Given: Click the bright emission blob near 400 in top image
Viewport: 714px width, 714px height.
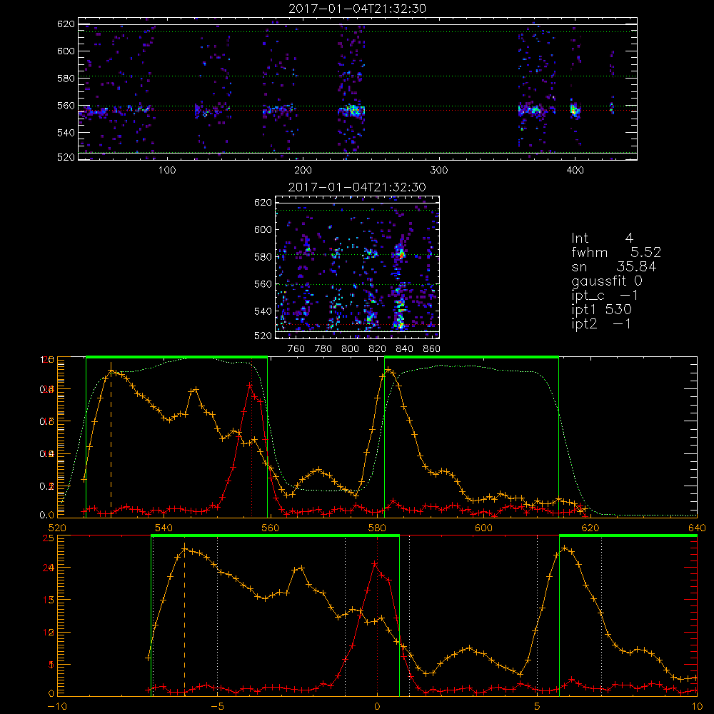Looking at the screenshot, I should (575, 110).
